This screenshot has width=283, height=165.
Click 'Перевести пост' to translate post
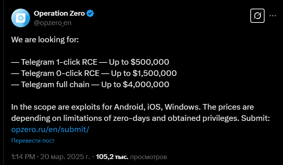[33, 141]
